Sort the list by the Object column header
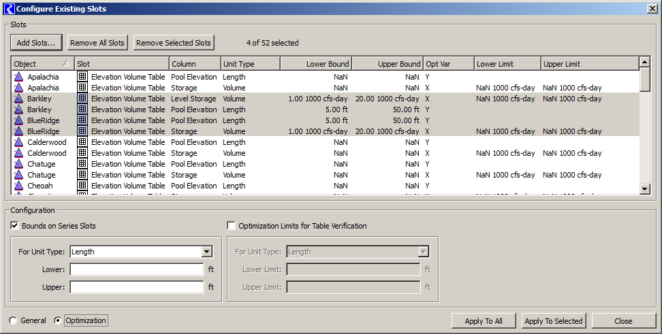Viewport: 662px width, 334px height. coord(43,64)
